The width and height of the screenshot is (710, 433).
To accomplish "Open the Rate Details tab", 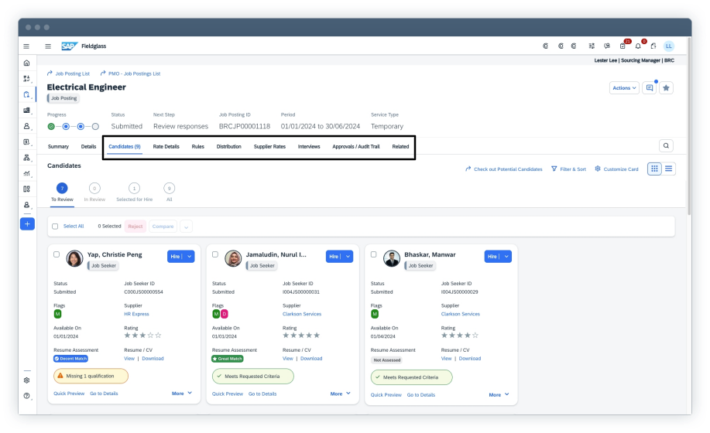I will [x=166, y=146].
